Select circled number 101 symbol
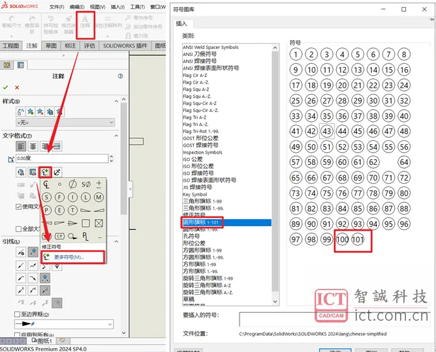436x352 pixels. coord(358,239)
